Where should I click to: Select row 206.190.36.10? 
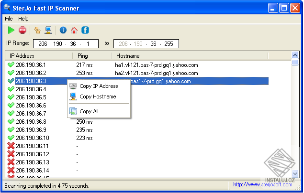(x=137, y=138)
